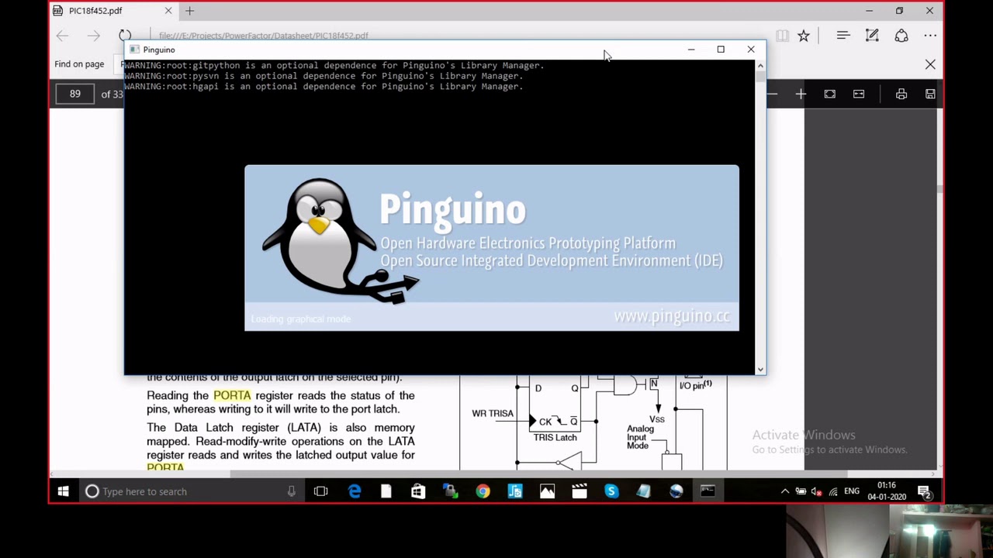Click the muted volume tray icon
The width and height of the screenshot is (993, 558).
click(x=817, y=491)
